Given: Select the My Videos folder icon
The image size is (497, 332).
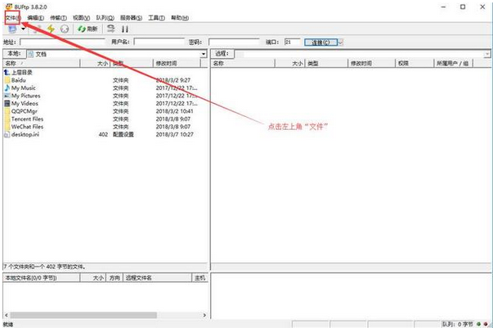Looking at the screenshot, I should coord(7,103).
